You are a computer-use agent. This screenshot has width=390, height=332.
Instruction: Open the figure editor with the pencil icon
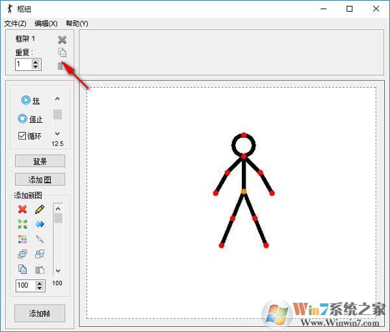pyautogui.click(x=40, y=209)
